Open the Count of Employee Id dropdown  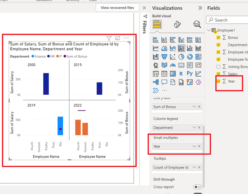pyautogui.click(x=194, y=167)
